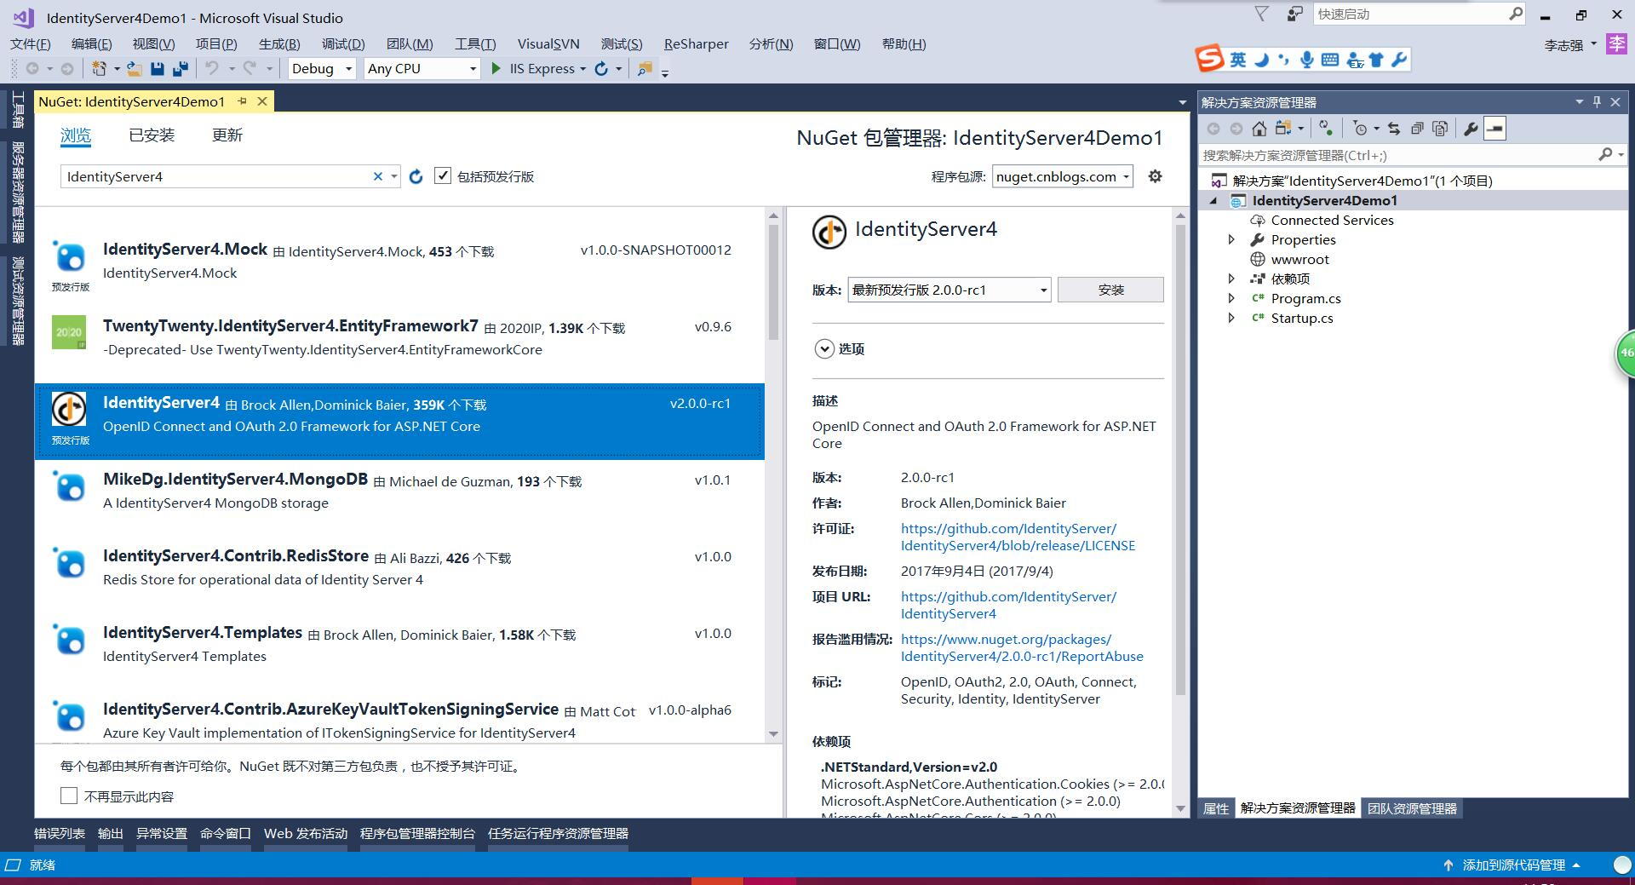Toggle Preview Selected Items in Solution Explorer
The width and height of the screenshot is (1635, 885).
(x=1494, y=129)
